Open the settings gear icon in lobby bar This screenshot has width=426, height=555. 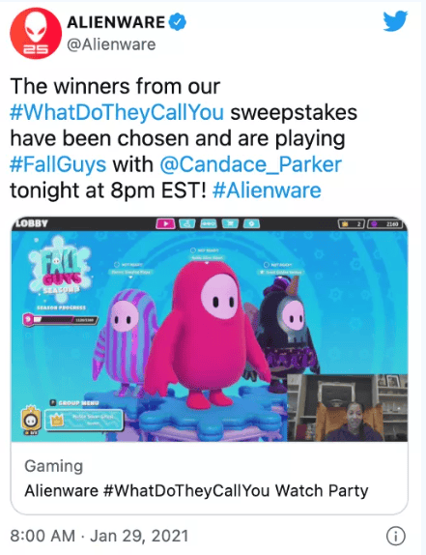click(x=251, y=223)
